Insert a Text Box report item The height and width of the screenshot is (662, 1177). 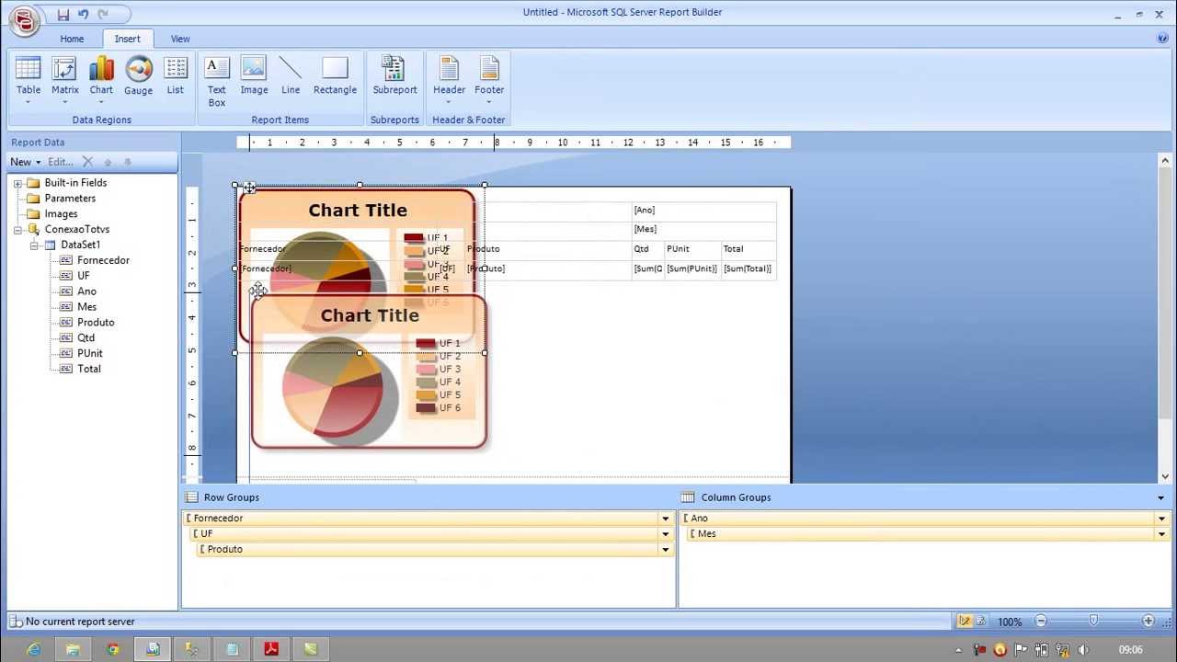click(217, 81)
